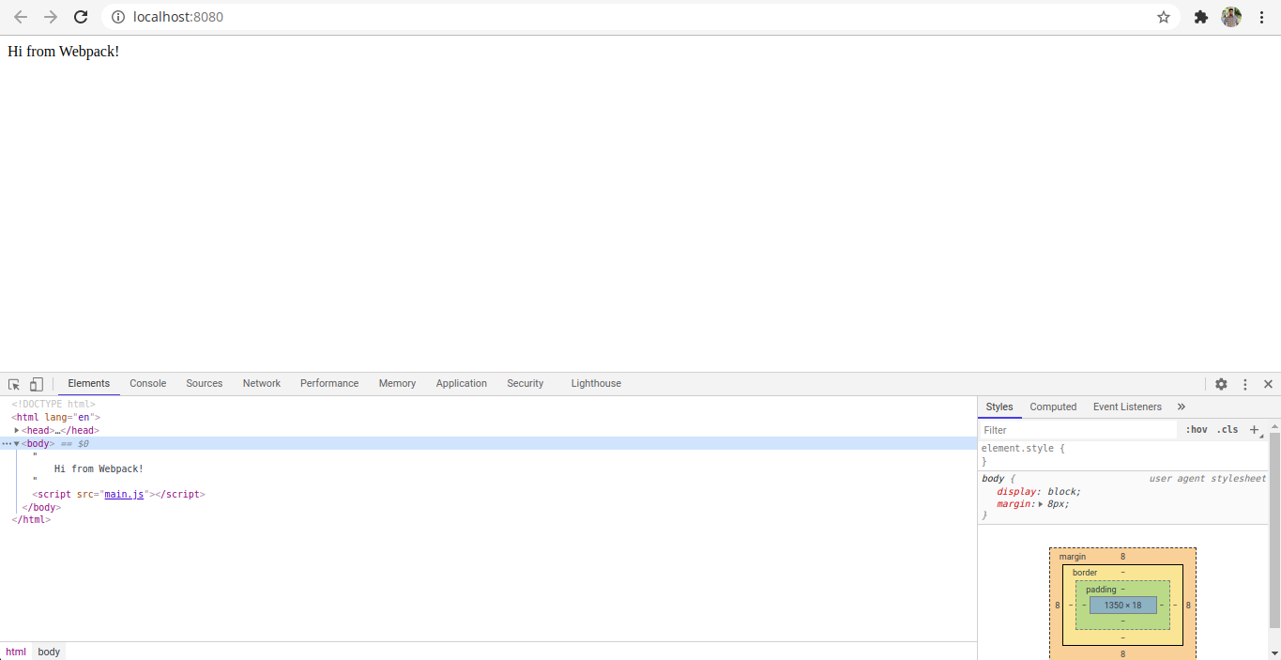Viewport: 1281px width, 660px height.
Task: Collapse the body element node
Action: point(17,443)
